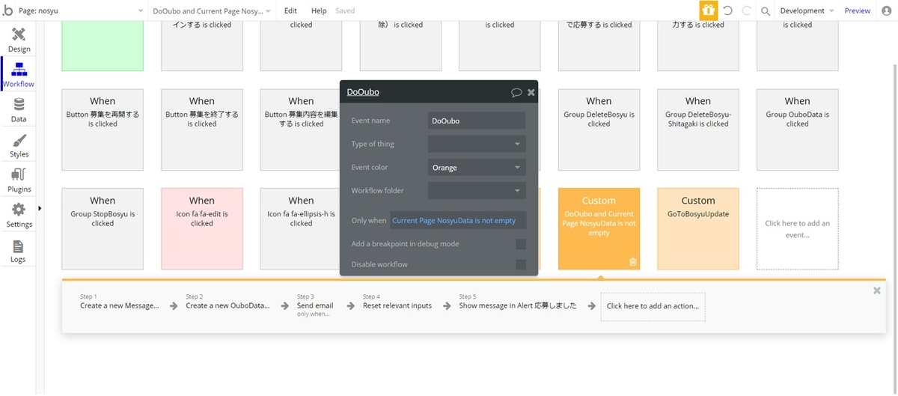Open the user account avatar menu
The width and height of the screenshot is (898, 396).
coord(887,10)
